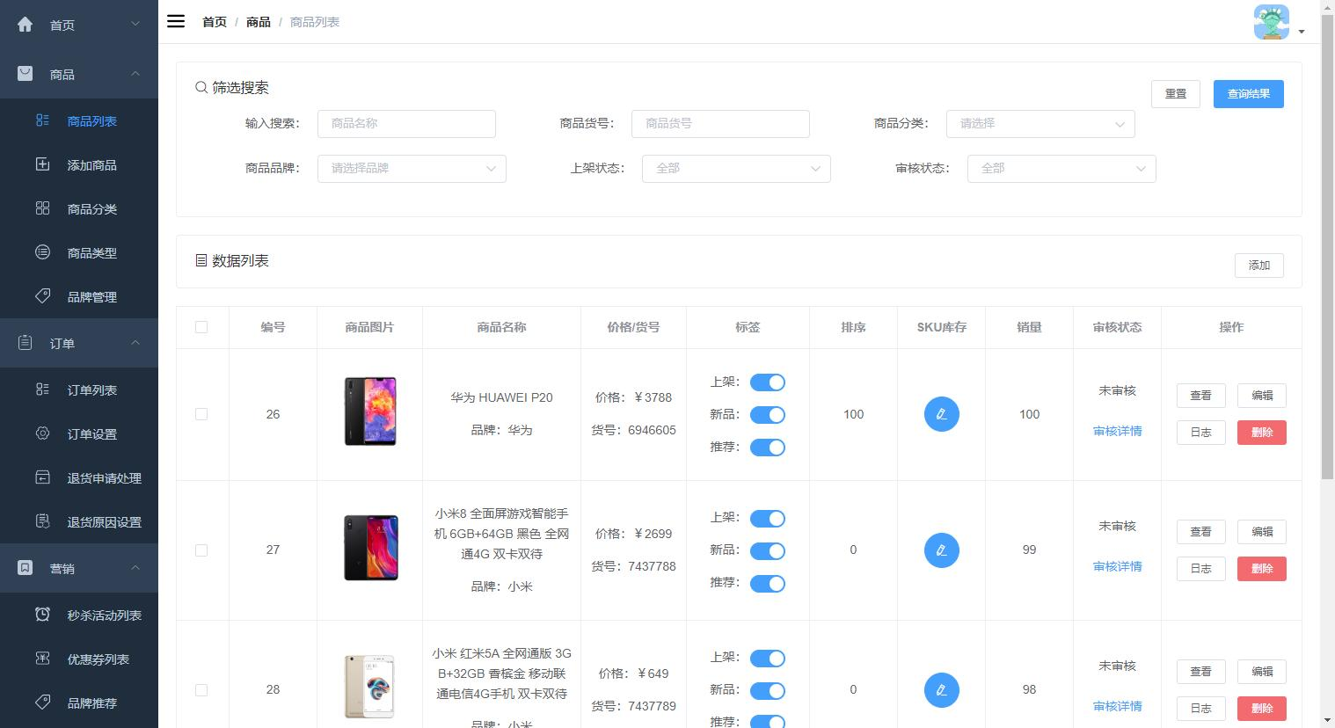Delete product 26 with the 删除 button

pos(1262,433)
